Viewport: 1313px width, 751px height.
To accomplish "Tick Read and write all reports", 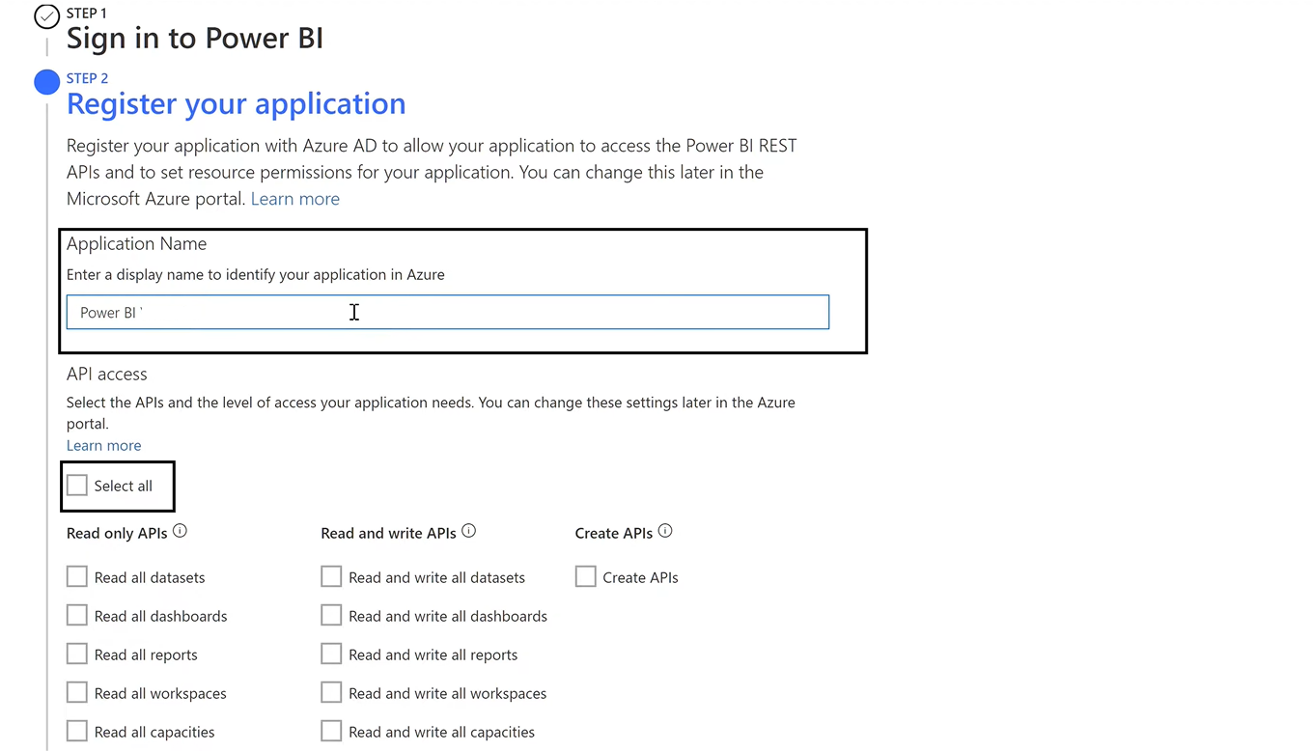I will click(x=331, y=654).
